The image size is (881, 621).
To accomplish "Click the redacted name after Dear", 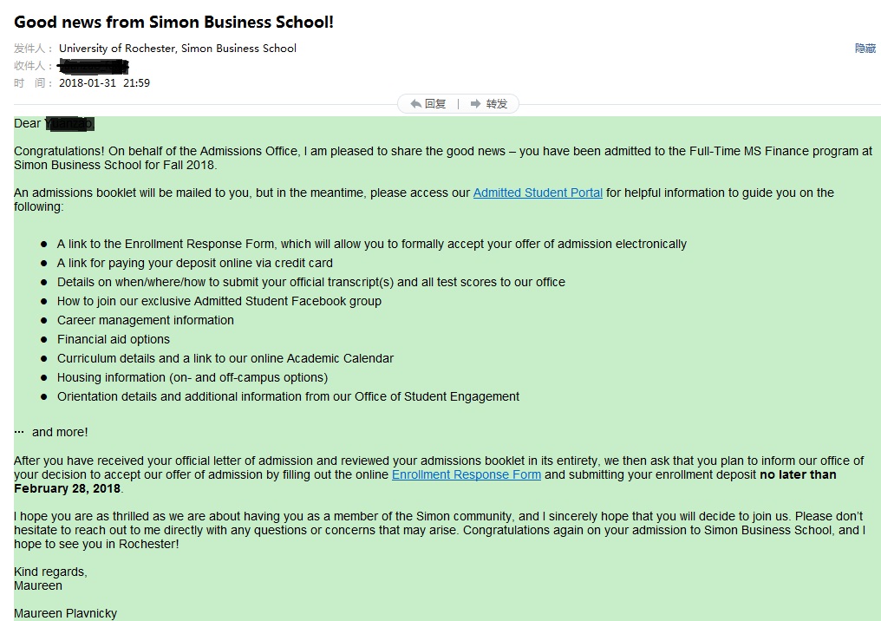I will point(69,124).
